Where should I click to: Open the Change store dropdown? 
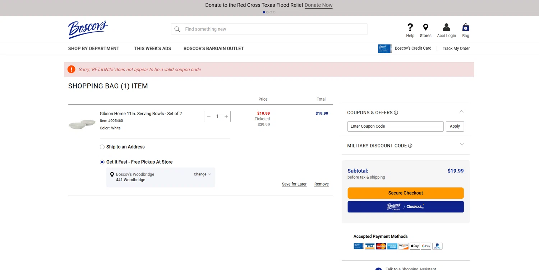coord(202,174)
